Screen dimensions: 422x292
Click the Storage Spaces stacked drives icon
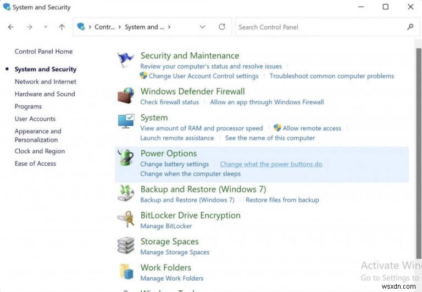tap(126, 245)
